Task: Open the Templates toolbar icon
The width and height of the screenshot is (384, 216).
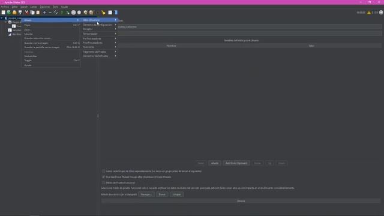Action: tap(9, 12)
